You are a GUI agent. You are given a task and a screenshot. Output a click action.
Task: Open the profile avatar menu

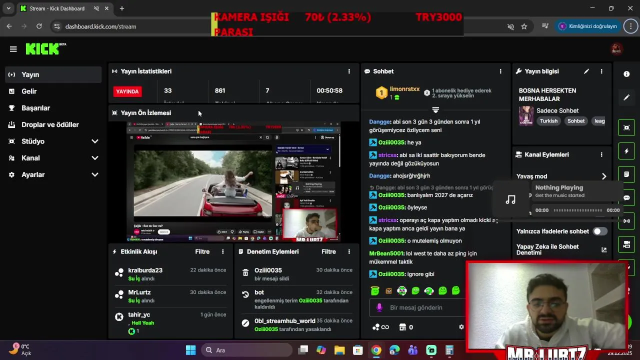pos(616,49)
